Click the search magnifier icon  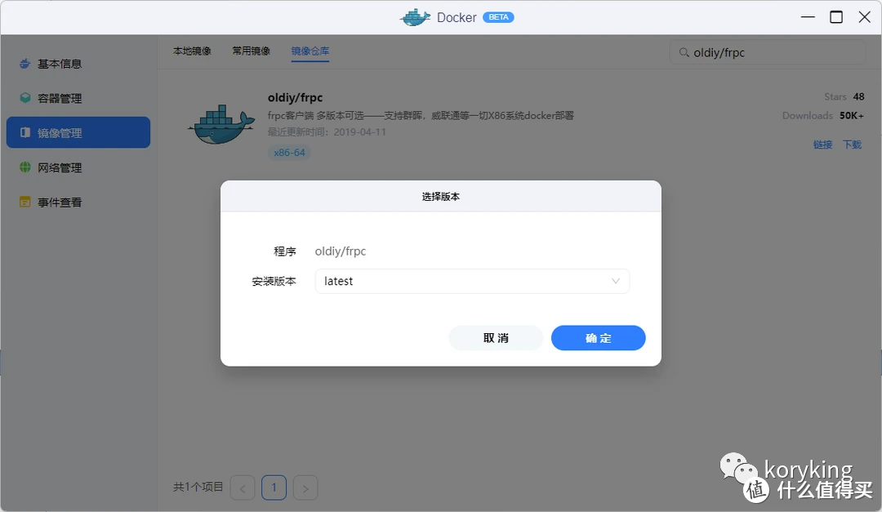point(684,52)
